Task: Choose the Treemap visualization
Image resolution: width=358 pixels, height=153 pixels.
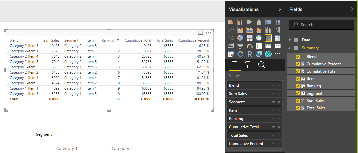Action: click(x=250, y=38)
